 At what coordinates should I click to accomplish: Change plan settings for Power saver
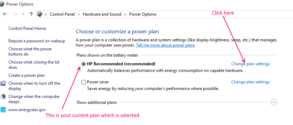pyautogui.click(x=250, y=82)
